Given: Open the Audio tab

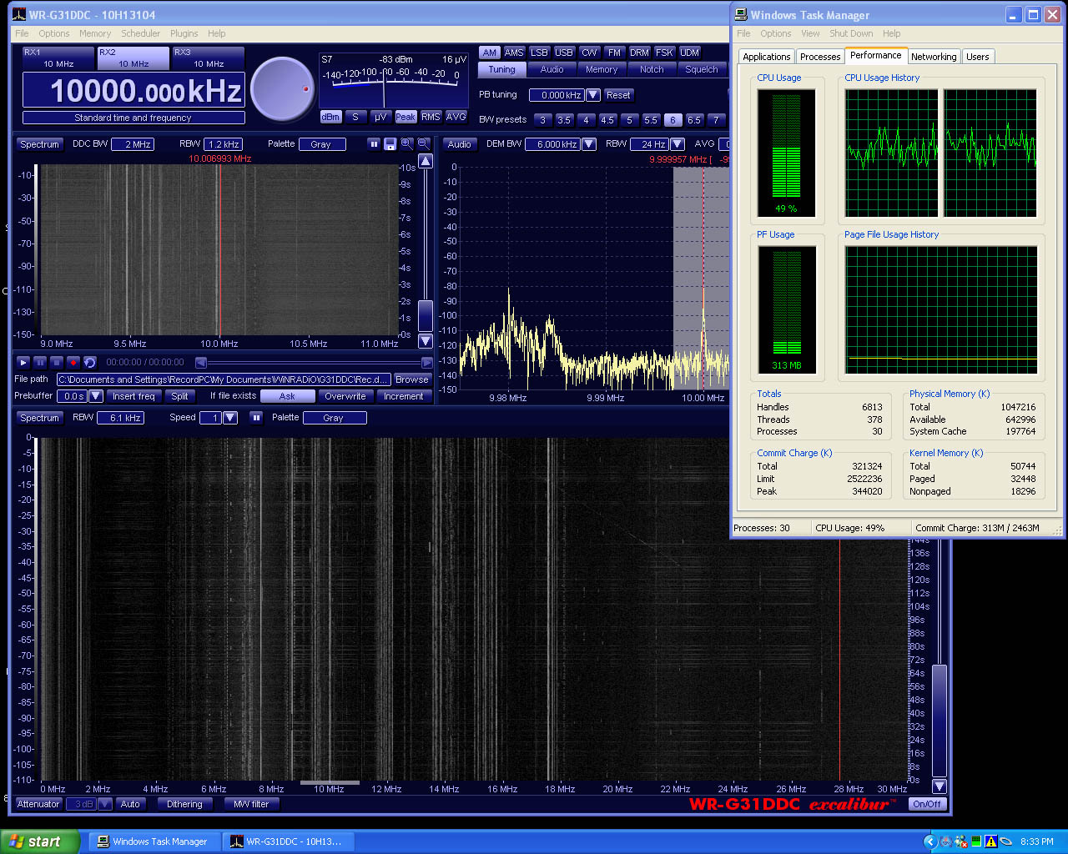Looking at the screenshot, I should pos(552,69).
